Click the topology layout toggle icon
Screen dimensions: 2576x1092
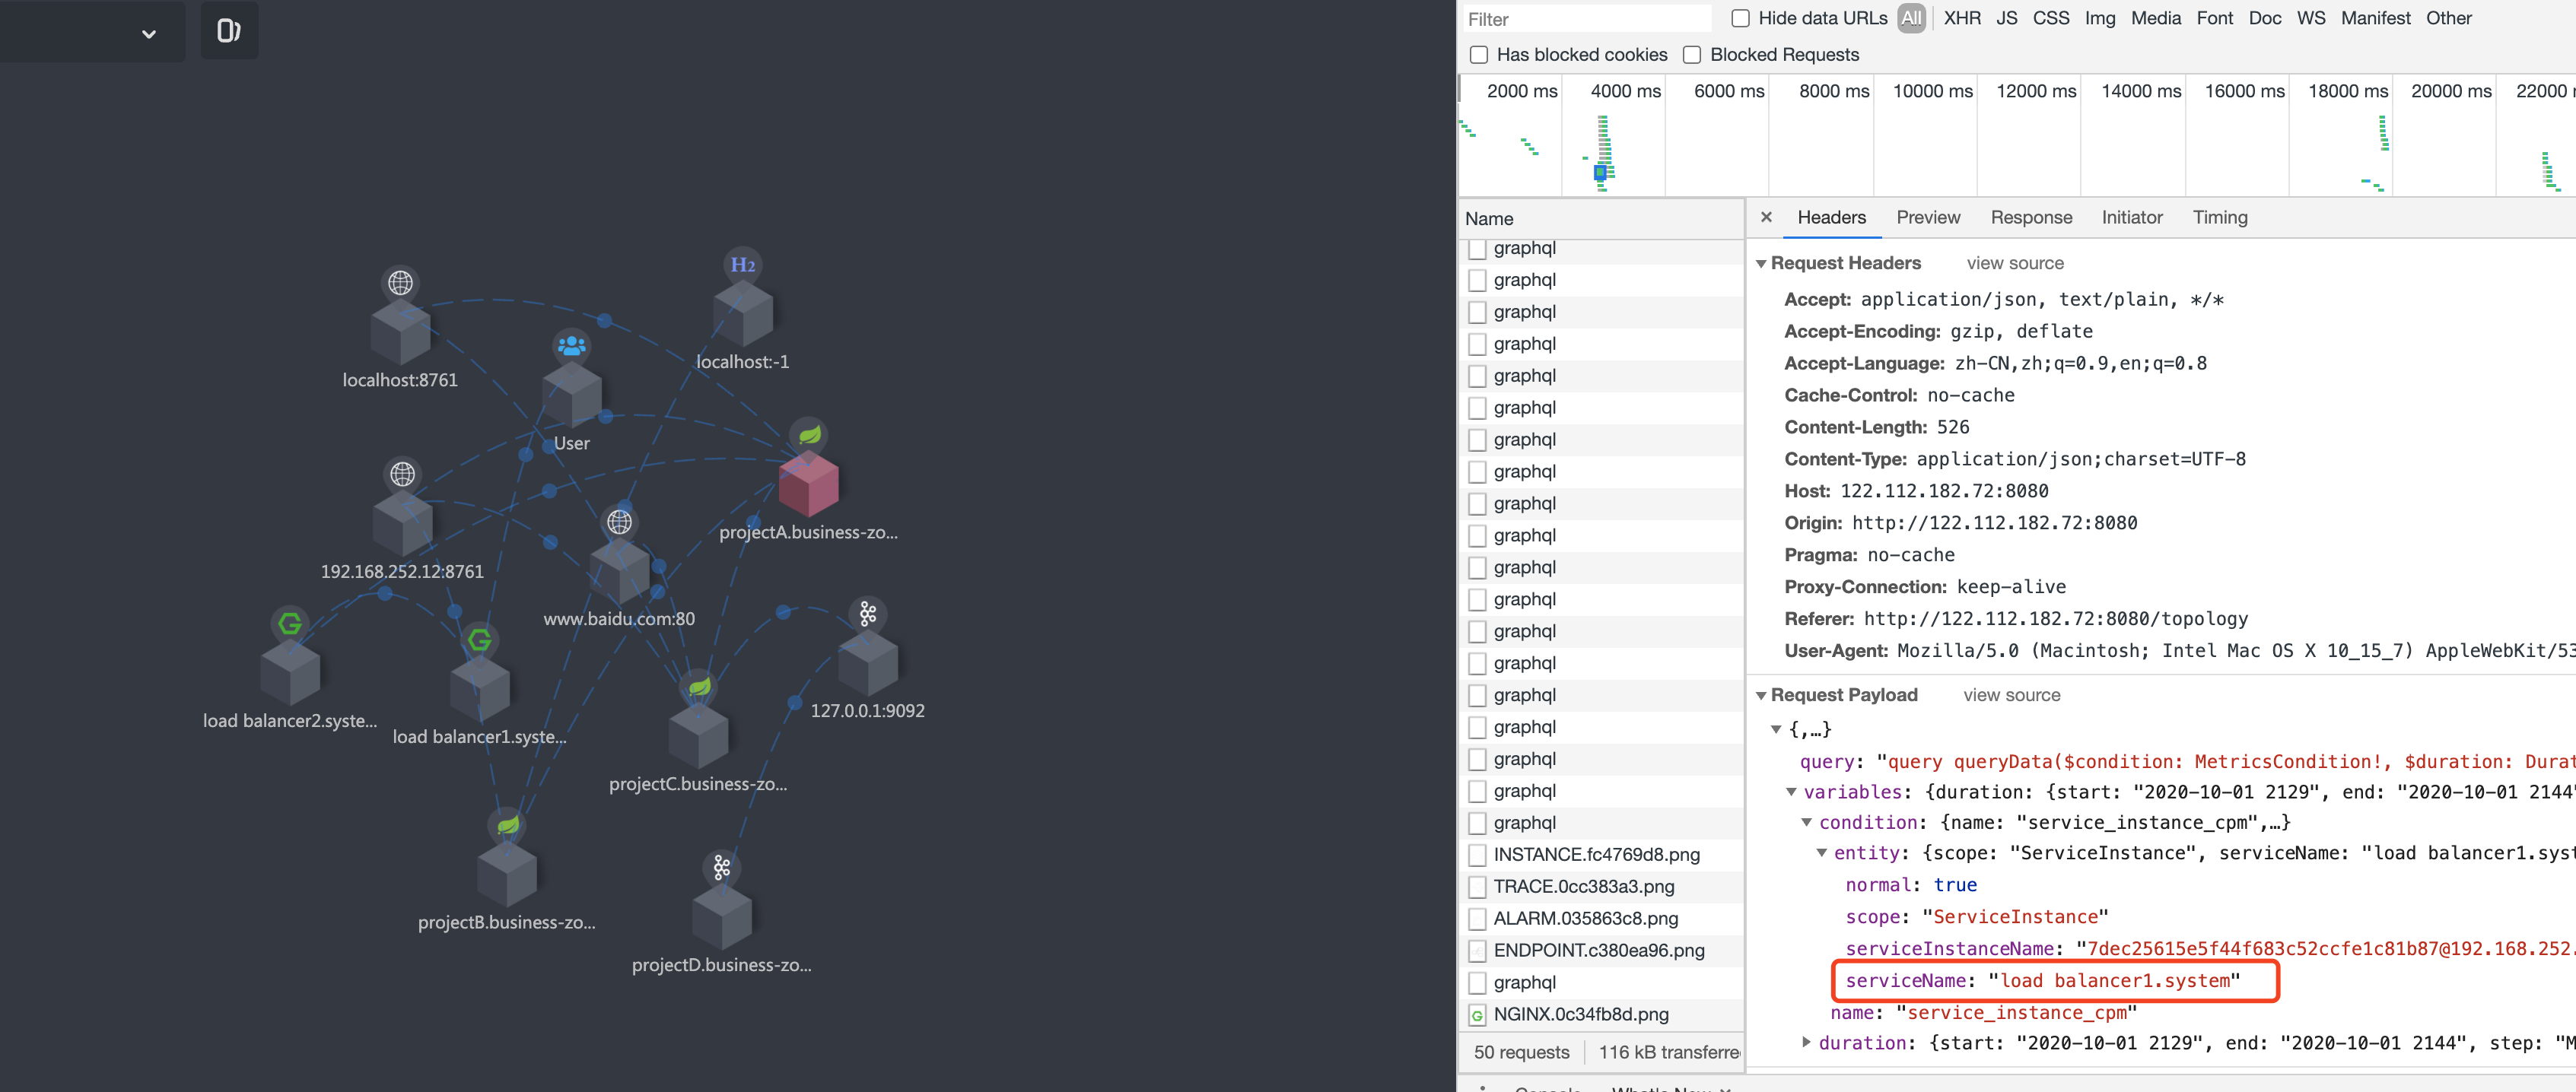coord(229,31)
